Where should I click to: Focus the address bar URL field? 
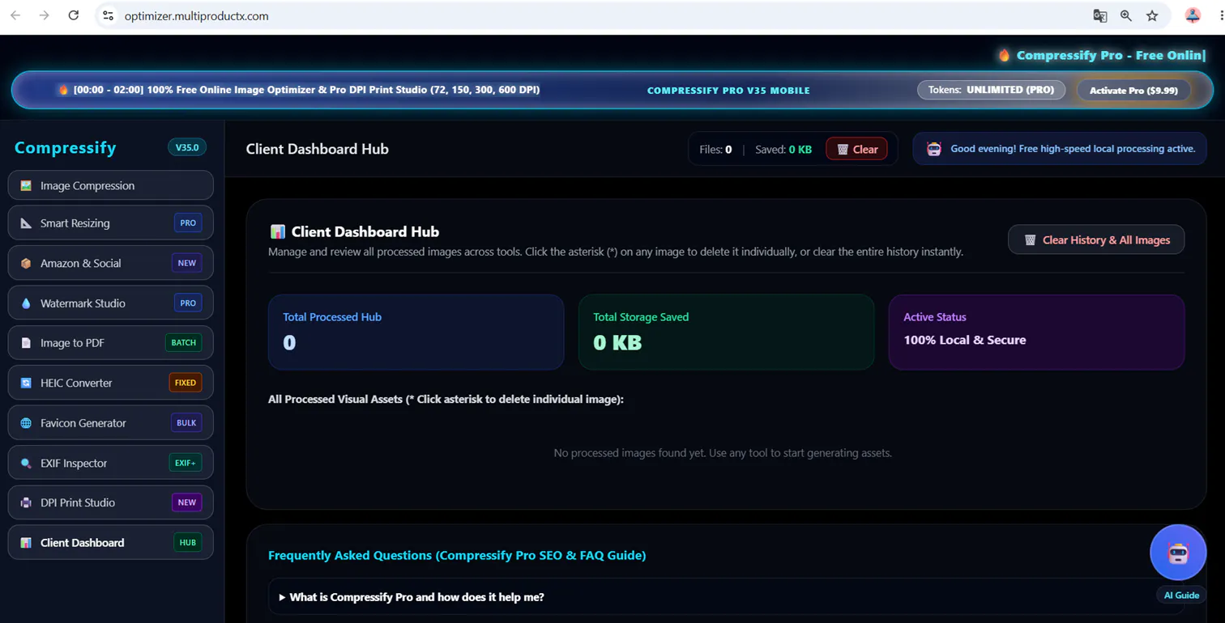coord(600,15)
